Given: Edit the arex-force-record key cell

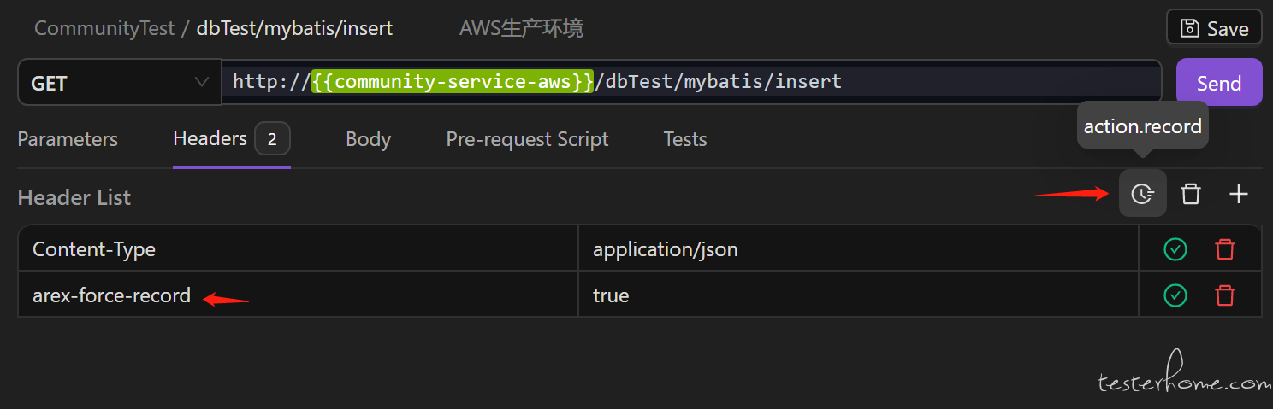Looking at the screenshot, I should [x=298, y=295].
